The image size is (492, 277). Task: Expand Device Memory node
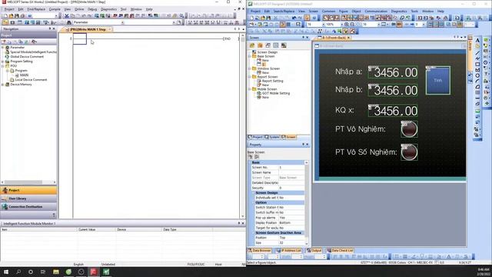[3, 85]
